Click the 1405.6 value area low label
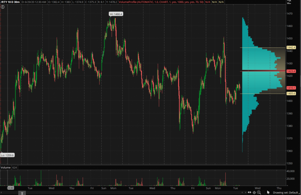 tap(291, 93)
